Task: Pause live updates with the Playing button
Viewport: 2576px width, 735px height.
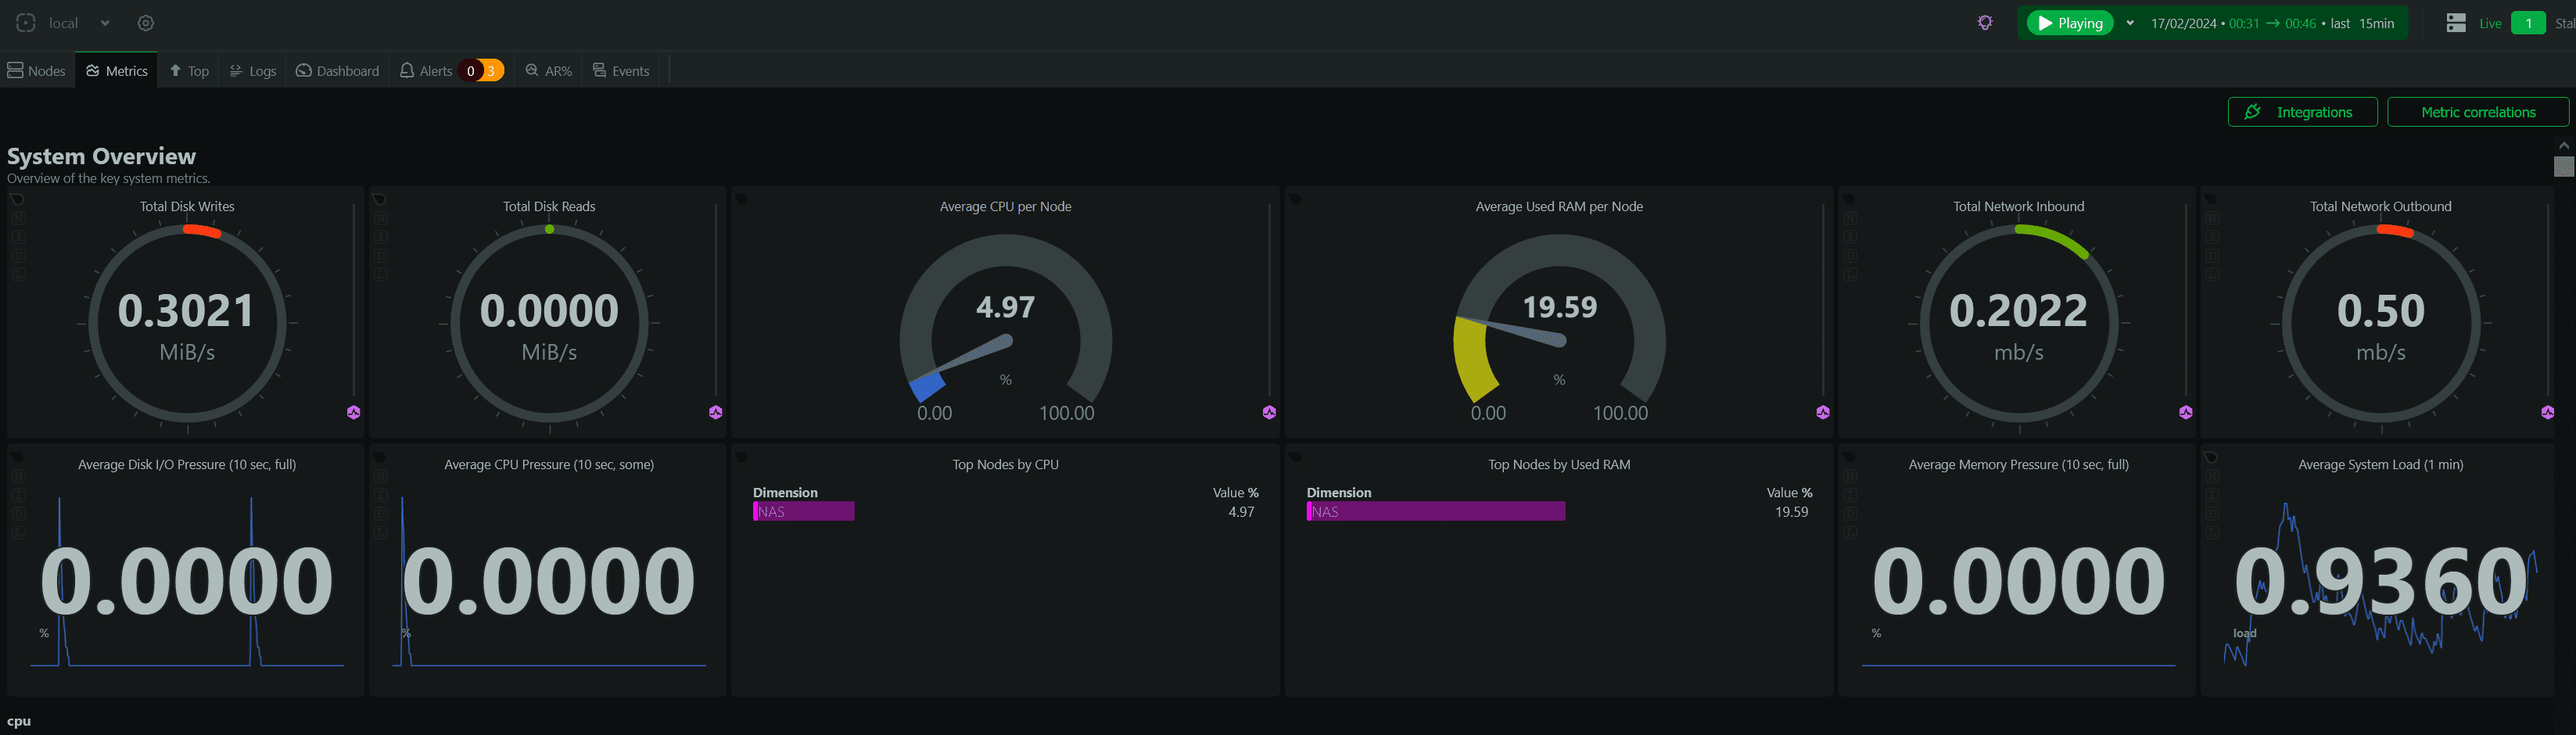Action: [2070, 23]
